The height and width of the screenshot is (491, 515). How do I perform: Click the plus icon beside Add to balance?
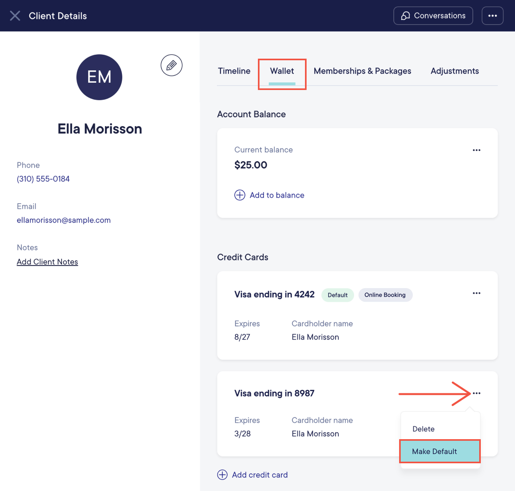(240, 195)
